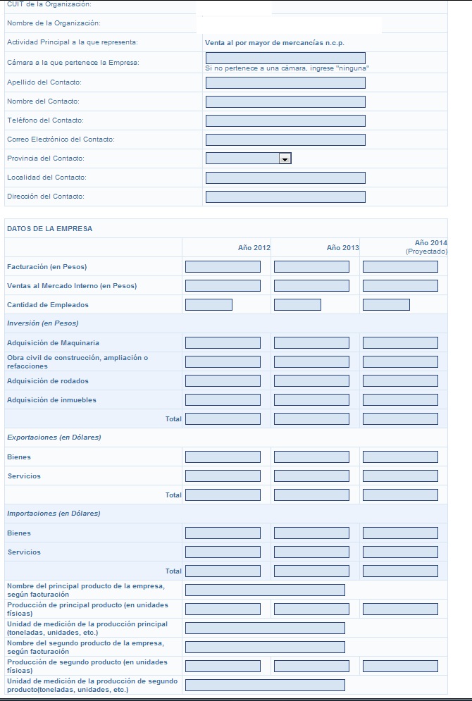The image size is (472, 701).
Task: Select Producción de segundo producto 2014 field
Action: point(400,666)
